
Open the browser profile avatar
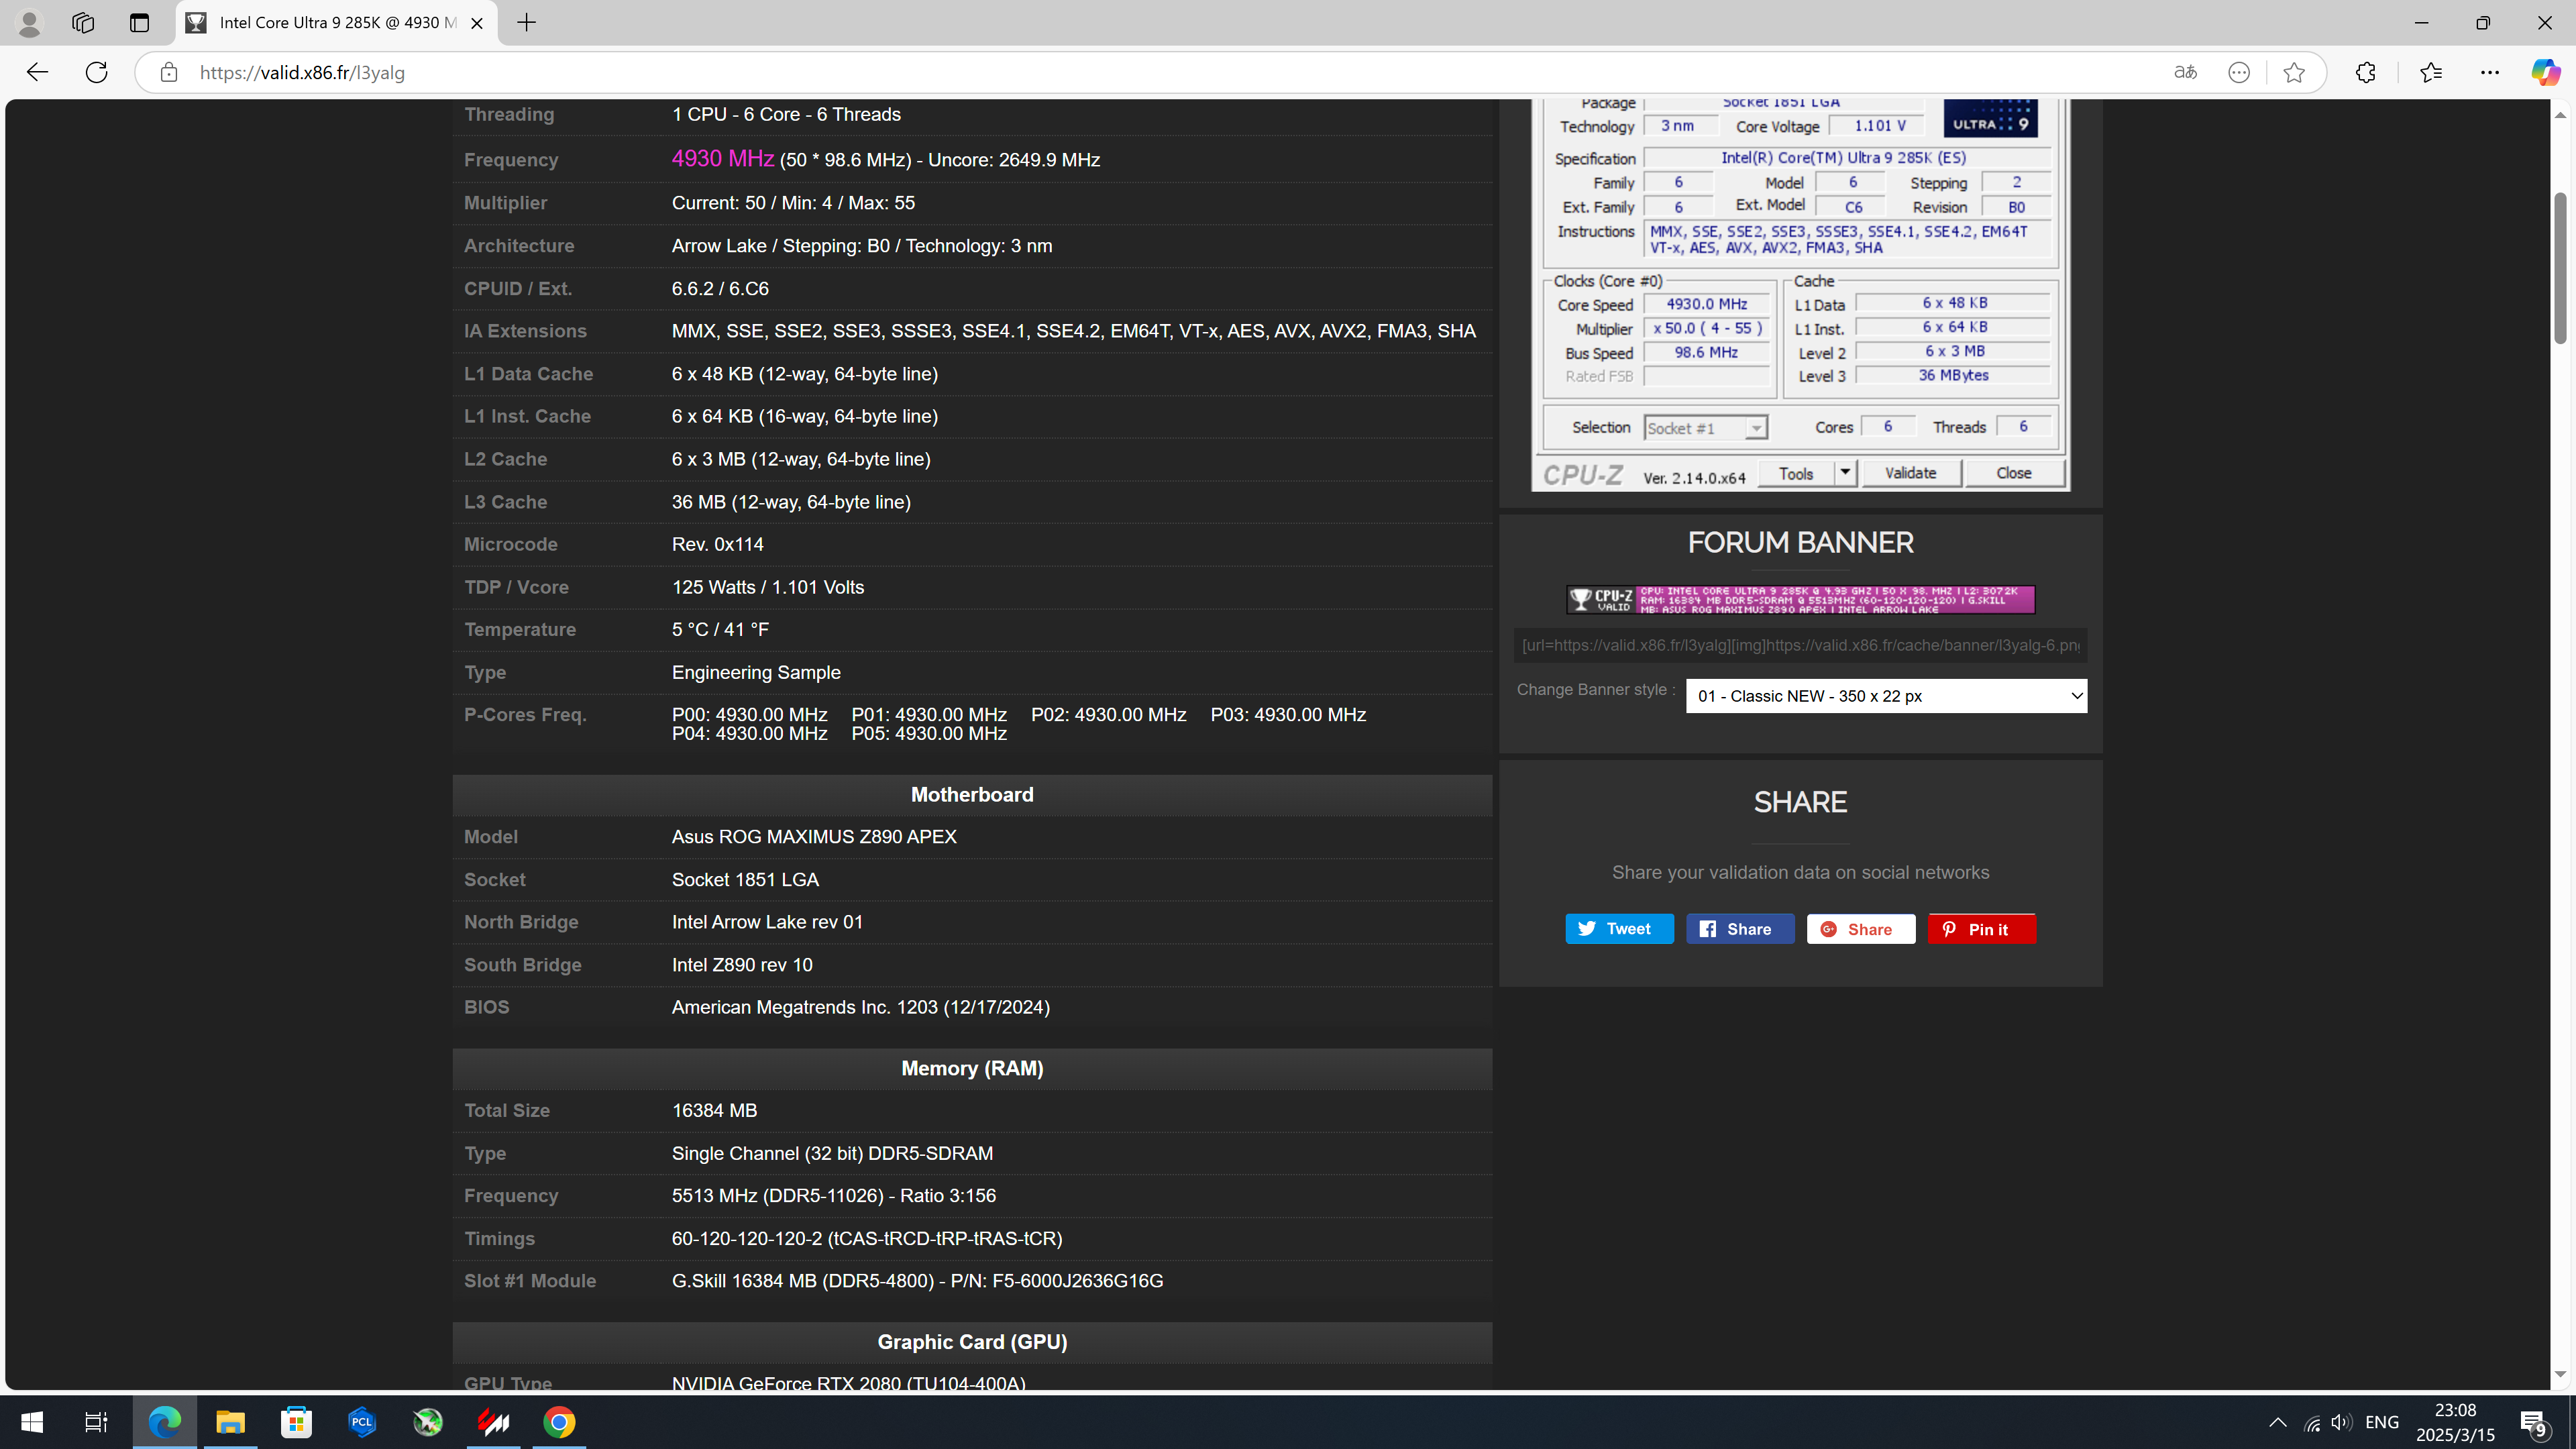[x=29, y=23]
